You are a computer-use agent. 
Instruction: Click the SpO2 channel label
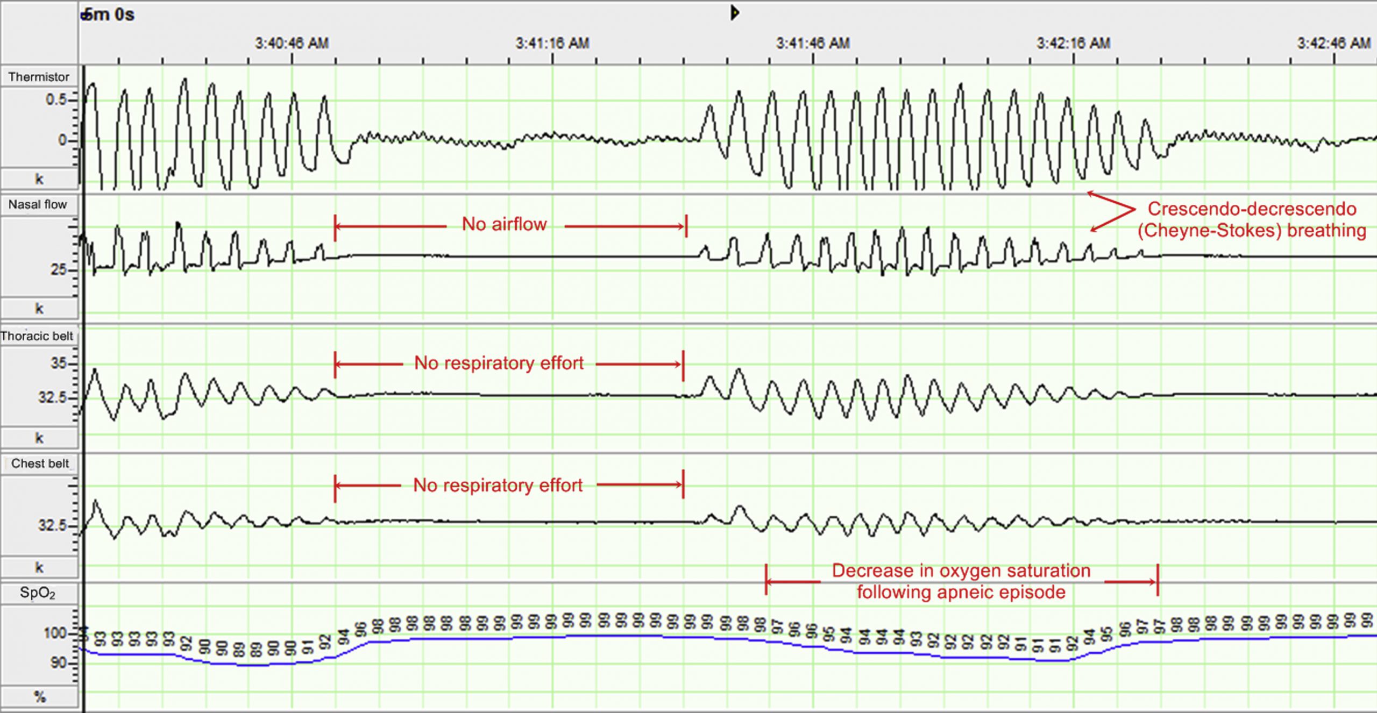tap(38, 593)
